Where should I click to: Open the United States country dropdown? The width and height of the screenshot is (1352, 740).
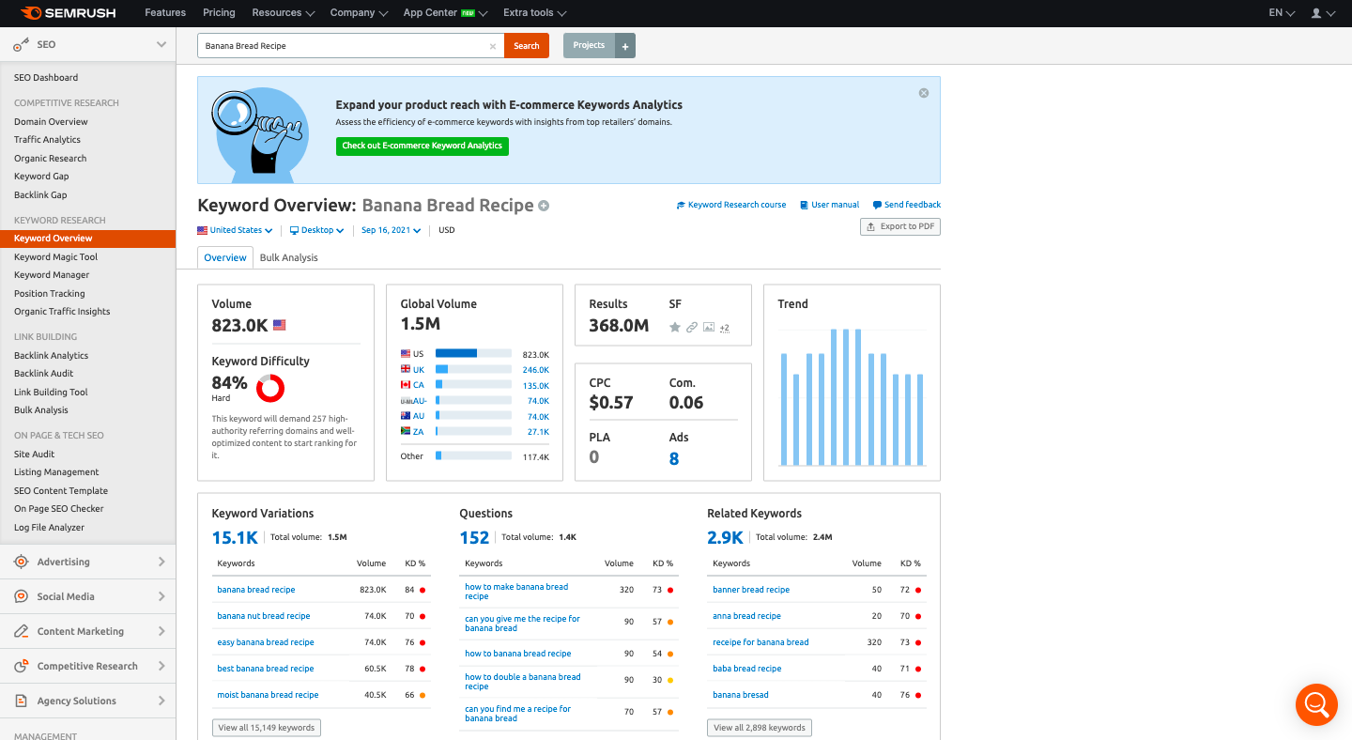tap(235, 230)
